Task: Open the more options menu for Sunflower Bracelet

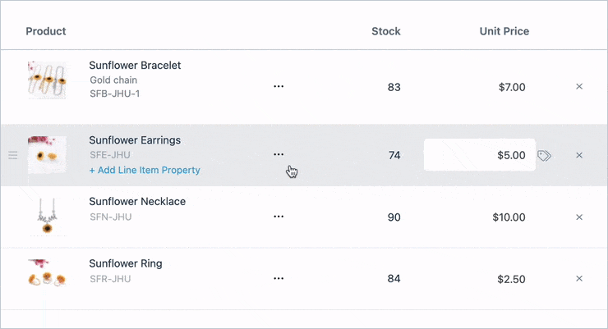Action: pos(279,86)
